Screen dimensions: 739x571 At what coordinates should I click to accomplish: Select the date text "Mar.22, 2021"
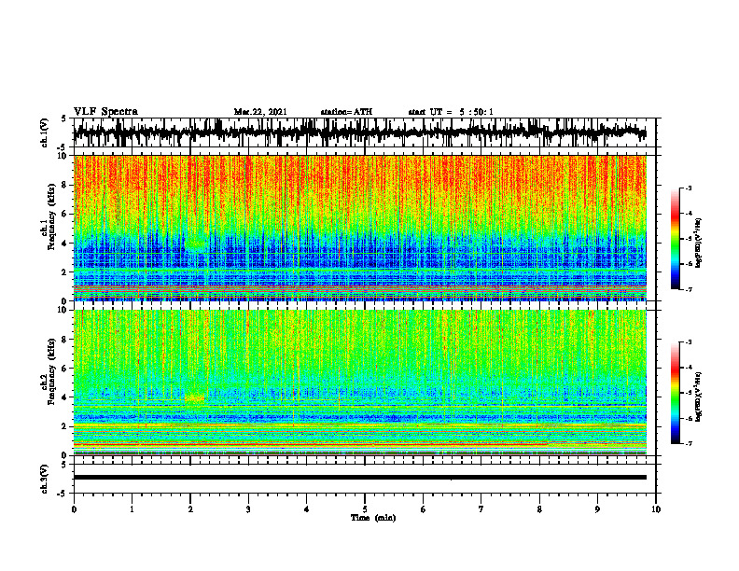[260, 112]
